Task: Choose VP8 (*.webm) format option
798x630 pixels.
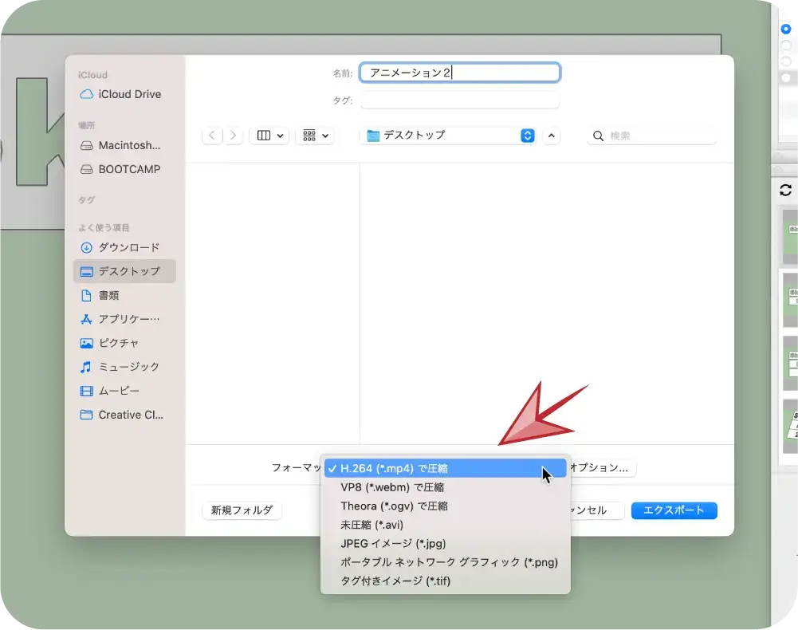Action: [392, 487]
